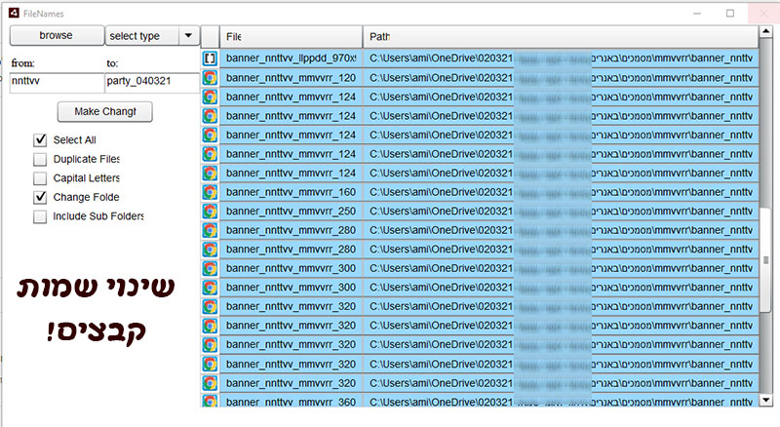This screenshot has height=427, width=780.
Task: Select the Chrome icon of banner_nnttvv_mmvvrr_160
Action: pos(210,192)
